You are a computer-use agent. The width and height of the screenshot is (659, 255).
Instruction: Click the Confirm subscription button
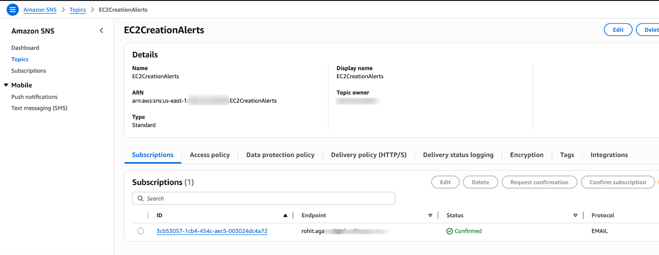[617, 182]
